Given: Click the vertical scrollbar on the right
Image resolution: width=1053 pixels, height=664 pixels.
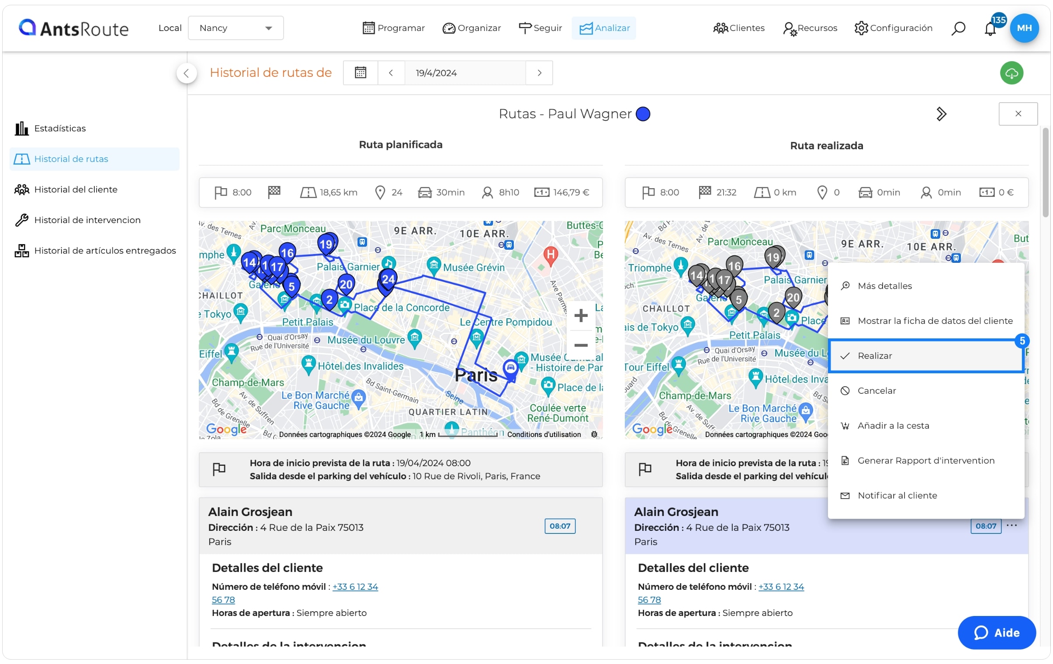Looking at the screenshot, I should click(1046, 172).
